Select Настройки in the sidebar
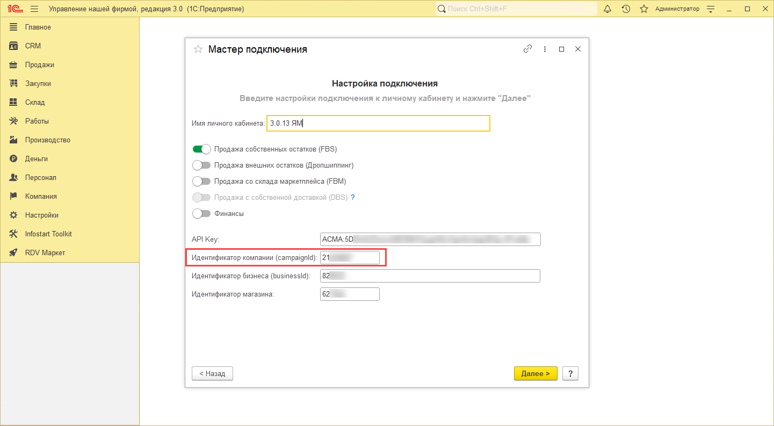This screenshot has height=426, width=774. 70,215
